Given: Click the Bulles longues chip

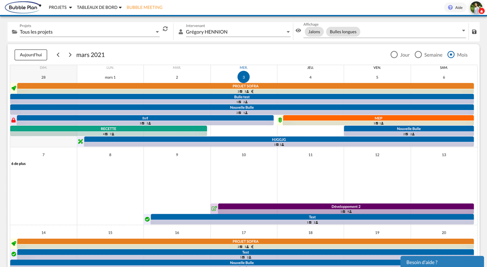Looking at the screenshot, I should [343, 32].
